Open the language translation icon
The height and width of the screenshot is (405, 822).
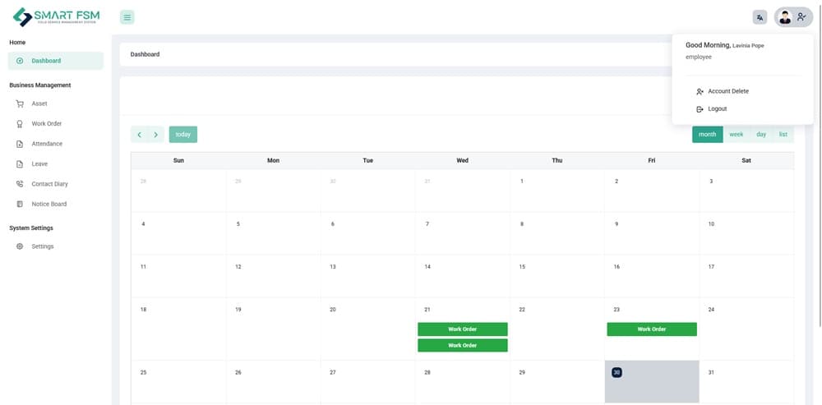point(760,17)
